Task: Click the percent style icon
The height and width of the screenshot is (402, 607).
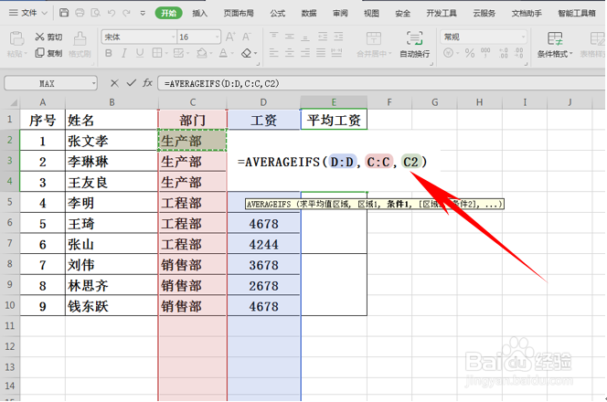Action: tap(470, 53)
